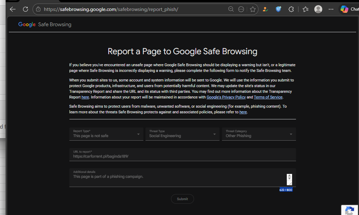This screenshot has width=359, height=215.
Task: Open the address bar circled ellipsis icon
Action: point(241,10)
